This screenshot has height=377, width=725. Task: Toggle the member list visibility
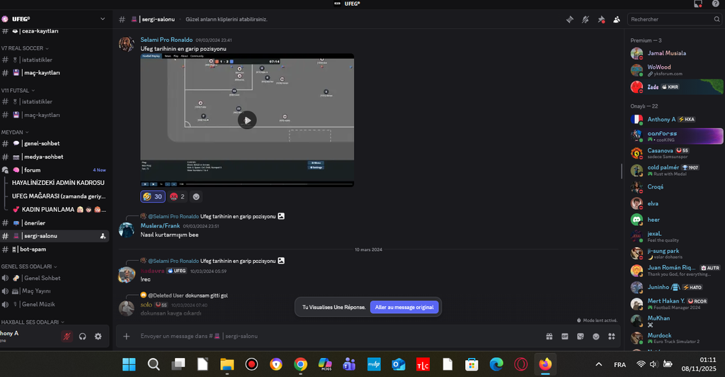[617, 19]
